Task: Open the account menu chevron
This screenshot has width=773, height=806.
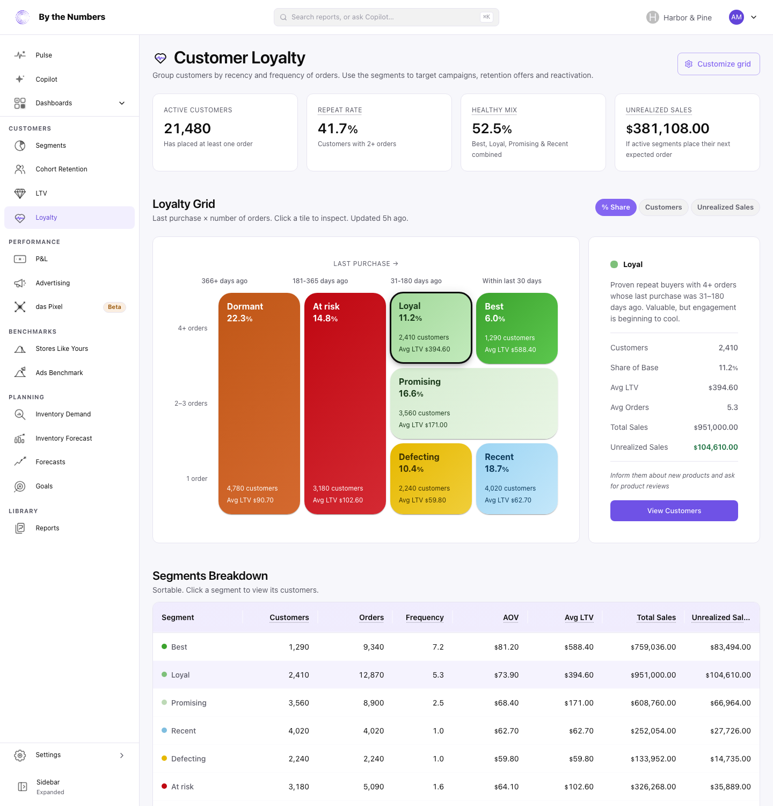Action: [x=754, y=17]
